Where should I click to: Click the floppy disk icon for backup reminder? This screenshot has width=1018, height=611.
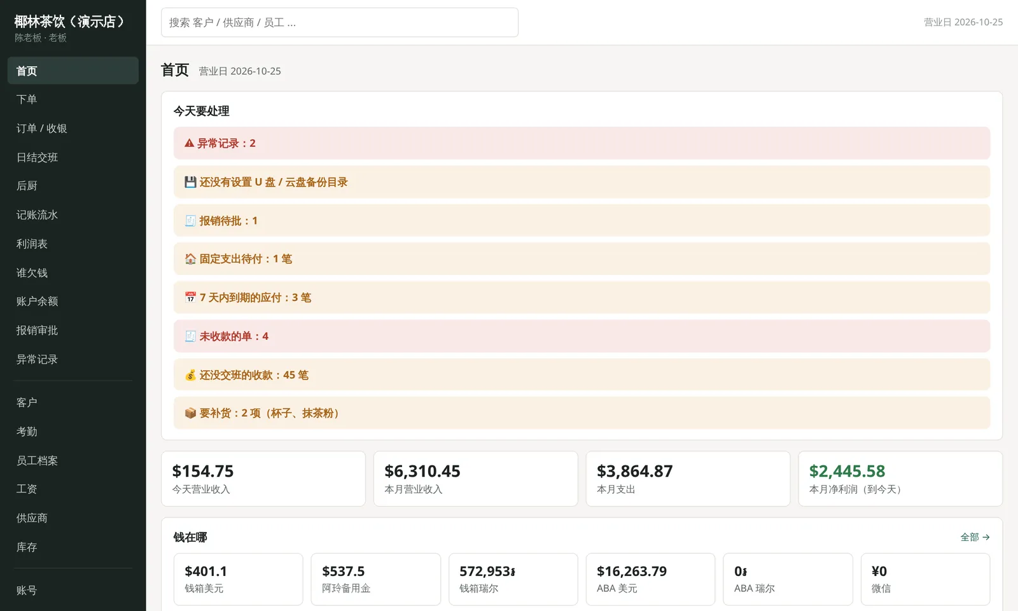(x=190, y=182)
